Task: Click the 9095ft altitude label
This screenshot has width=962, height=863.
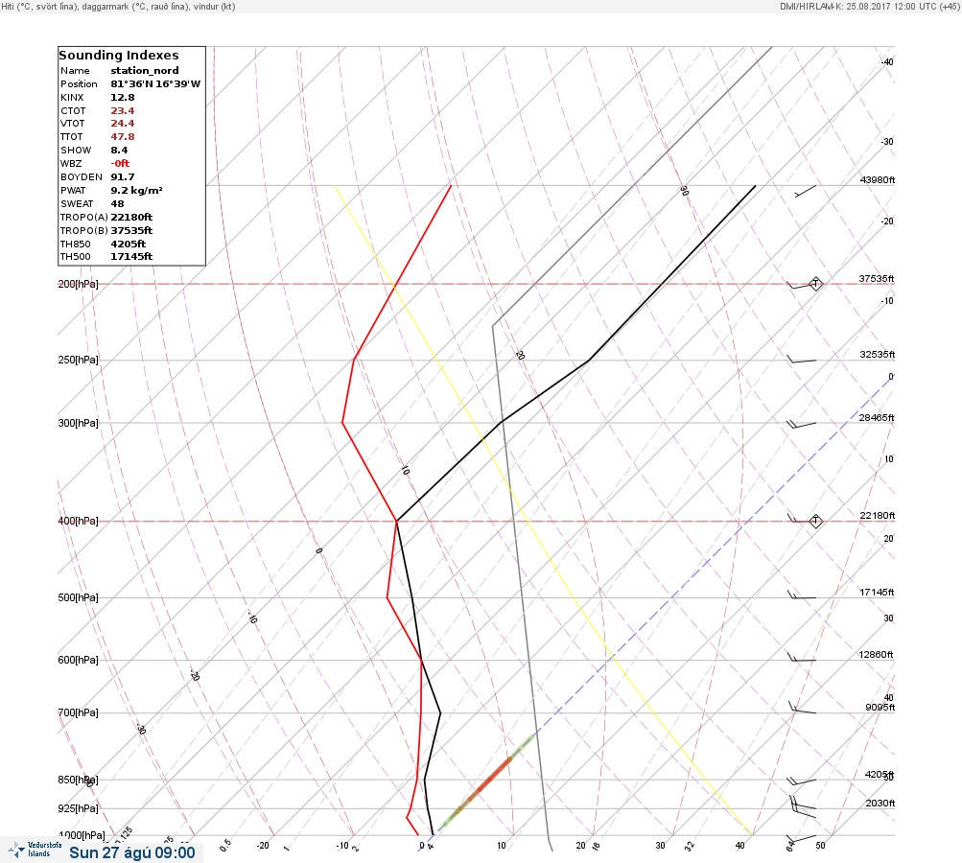Action: click(x=880, y=708)
